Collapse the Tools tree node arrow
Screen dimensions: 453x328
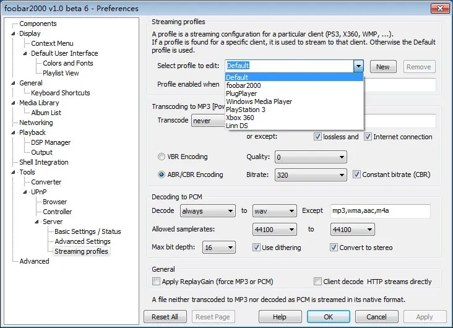(x=13, y=172)
